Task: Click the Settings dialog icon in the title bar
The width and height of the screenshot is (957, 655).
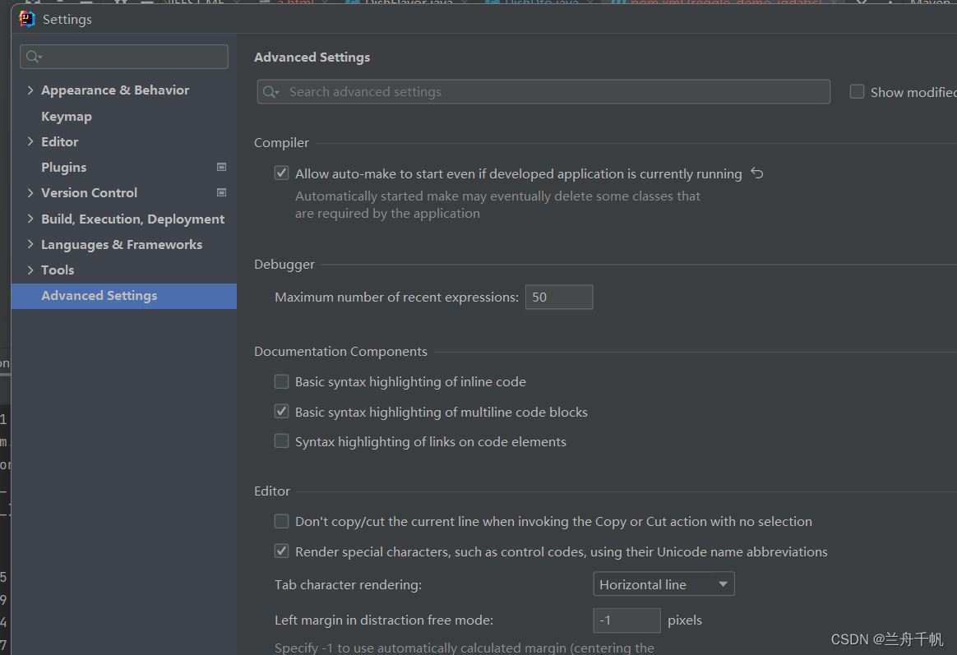Action: (25, 18)
